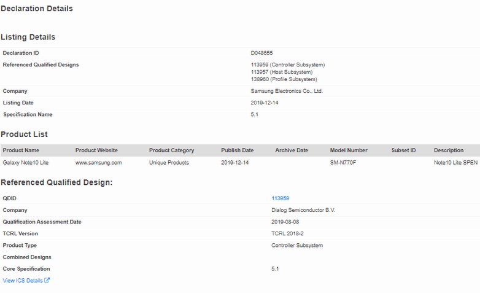Click the QDID label

click(x=9, y=198)
